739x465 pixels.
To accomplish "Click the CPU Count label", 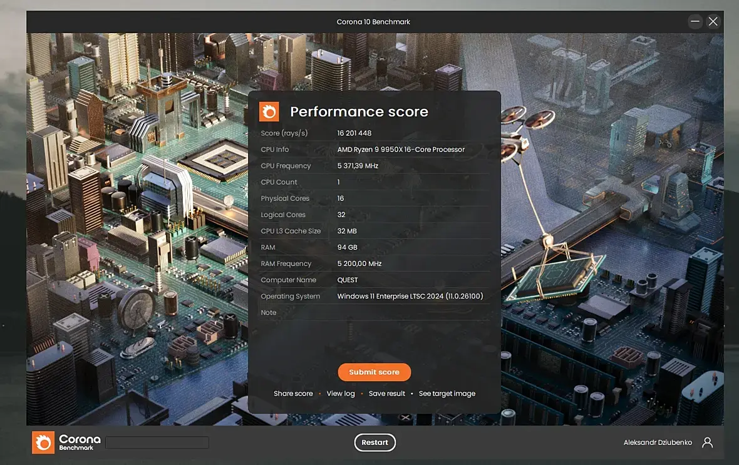I will click(279, 182).
